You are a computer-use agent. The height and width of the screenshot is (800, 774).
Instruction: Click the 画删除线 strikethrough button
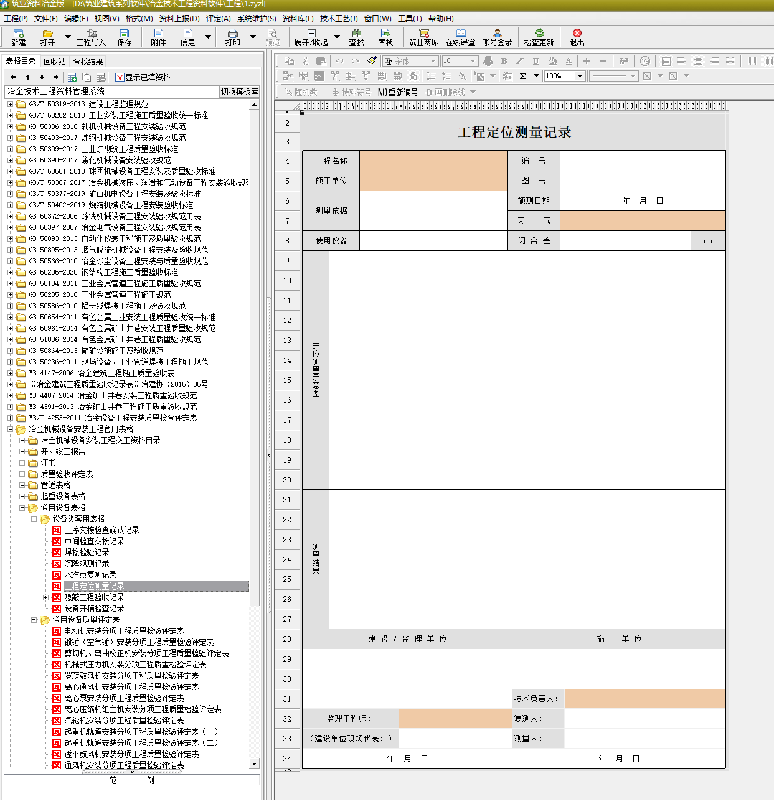point(445,92)
